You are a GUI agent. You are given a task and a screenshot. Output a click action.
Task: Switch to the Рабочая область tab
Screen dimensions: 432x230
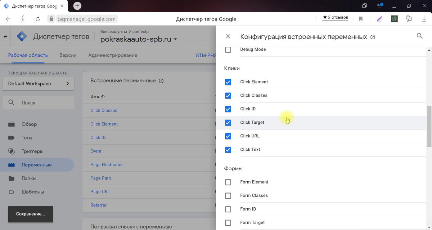pos(28,55)
